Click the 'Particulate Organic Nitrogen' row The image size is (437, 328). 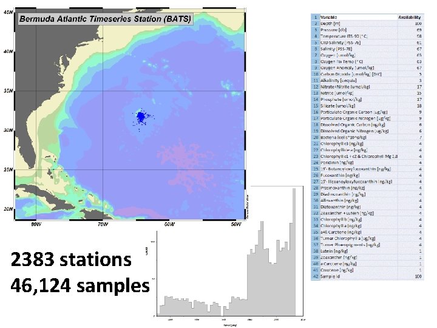coord(367,118)
